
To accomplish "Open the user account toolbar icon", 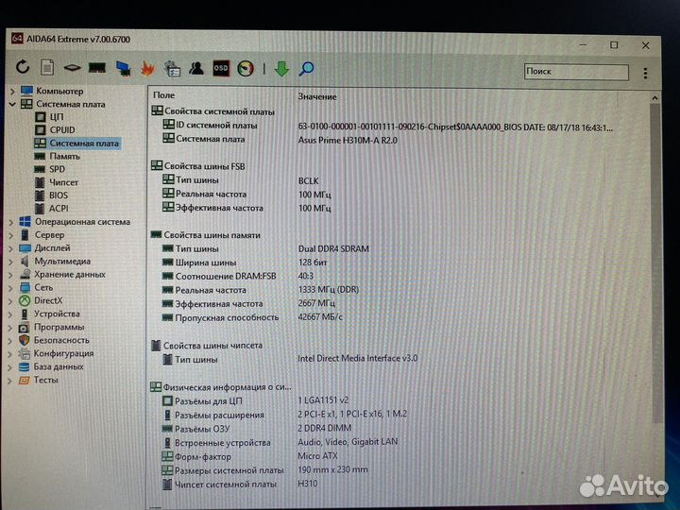I will [x=196, y=68].
